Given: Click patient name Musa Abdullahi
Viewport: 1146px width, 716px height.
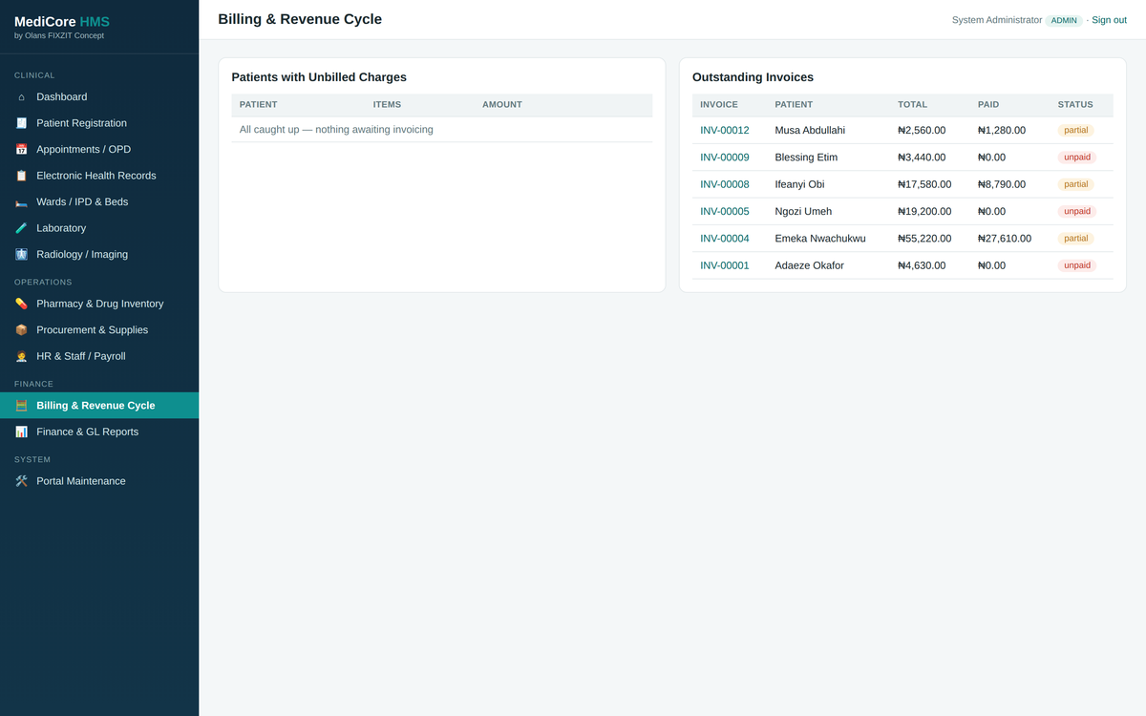Looking at the screenshot, I should point(810,131).
